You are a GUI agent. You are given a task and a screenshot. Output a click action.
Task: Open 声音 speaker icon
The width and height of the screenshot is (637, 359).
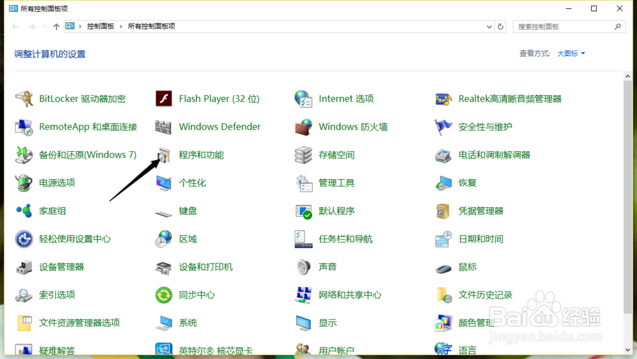coord(303,267)
